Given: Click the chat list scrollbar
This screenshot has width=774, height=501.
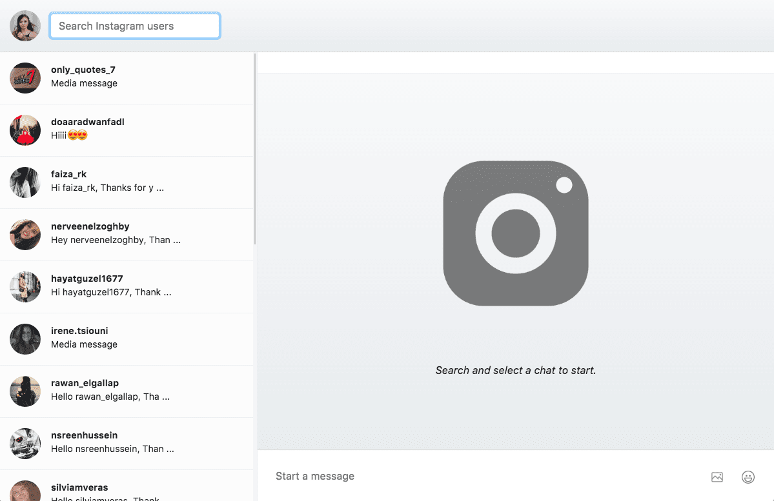Looking at the screenshot, I should click(x=255, y=148).
